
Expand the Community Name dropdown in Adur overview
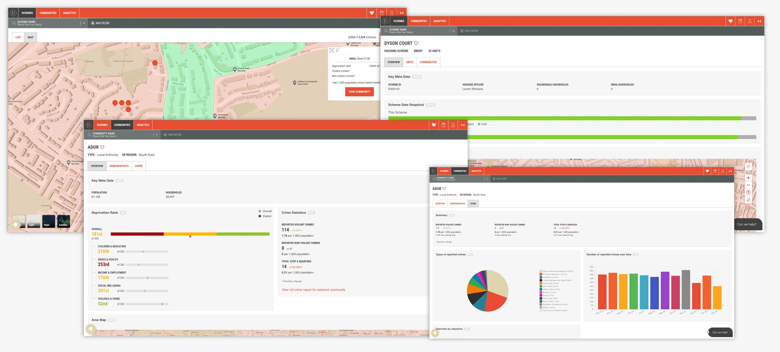(x=157, y=135)
